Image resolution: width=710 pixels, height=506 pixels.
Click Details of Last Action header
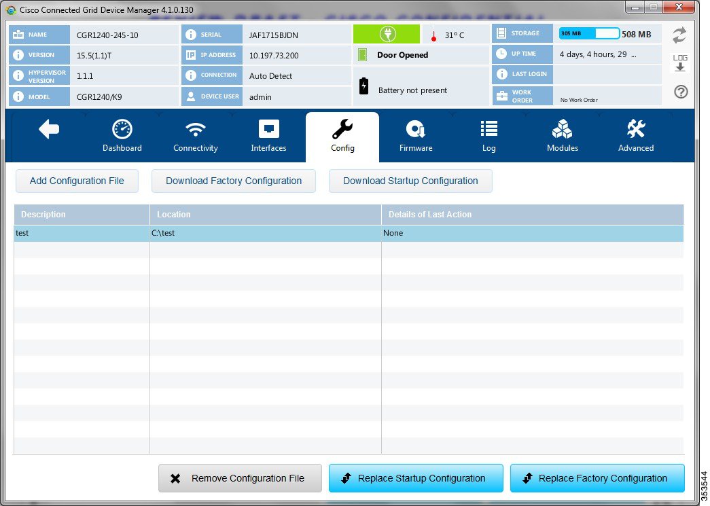533,215
